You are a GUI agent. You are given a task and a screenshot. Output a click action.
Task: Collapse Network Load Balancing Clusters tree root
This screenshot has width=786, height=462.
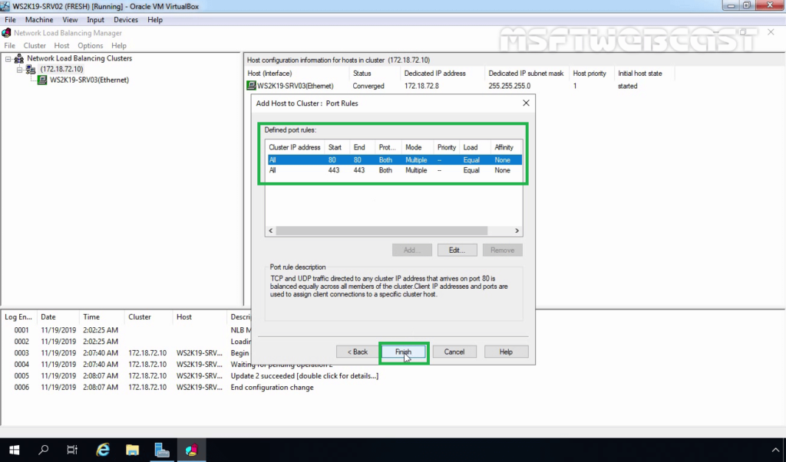(x=8, y=58)
